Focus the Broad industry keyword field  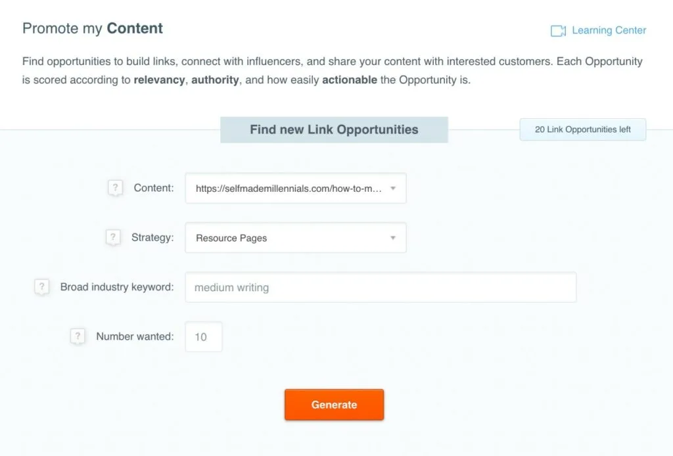(x=380, y=287)
